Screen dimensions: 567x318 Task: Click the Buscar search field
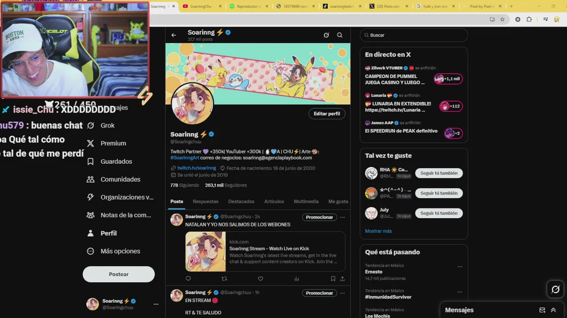[414, 35]
